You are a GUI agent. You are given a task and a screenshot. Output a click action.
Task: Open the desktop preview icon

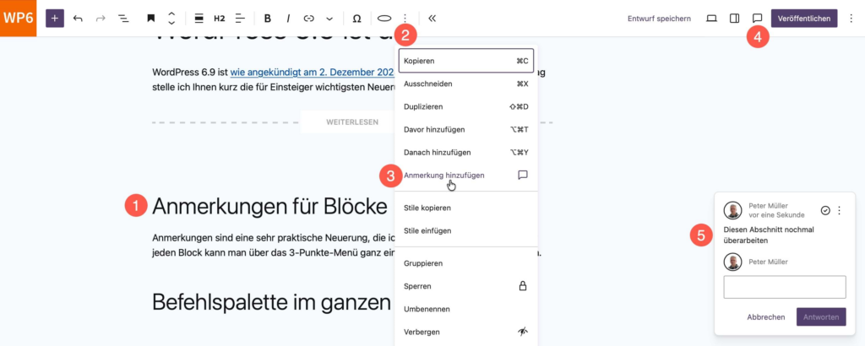[x=711, y=18]
